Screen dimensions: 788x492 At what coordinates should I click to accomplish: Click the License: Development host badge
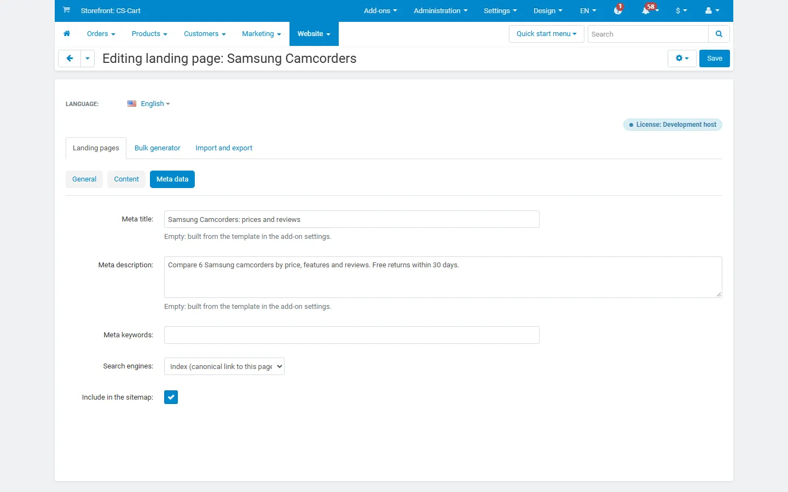click(x=673, y=125)
